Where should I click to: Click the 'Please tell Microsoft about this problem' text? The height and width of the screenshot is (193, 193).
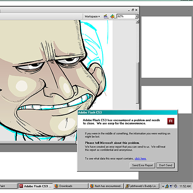pyautogui.click(x=112, y=143)
